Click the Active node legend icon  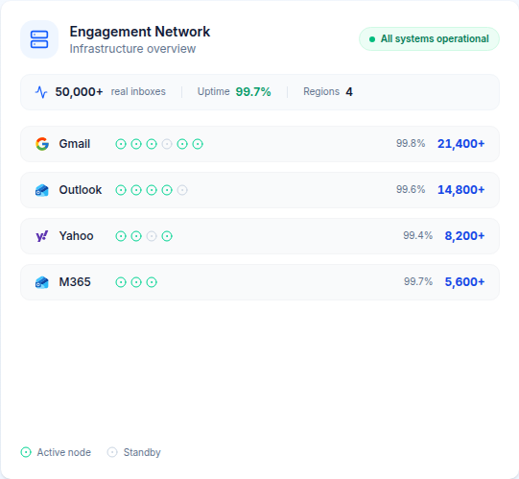click(x=26, y=452)
